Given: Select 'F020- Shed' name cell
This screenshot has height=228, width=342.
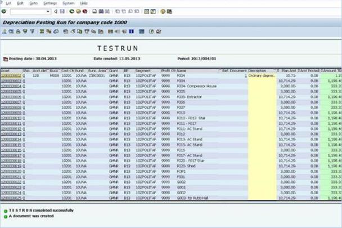Looking at the screenshot, I should point(186,166).
